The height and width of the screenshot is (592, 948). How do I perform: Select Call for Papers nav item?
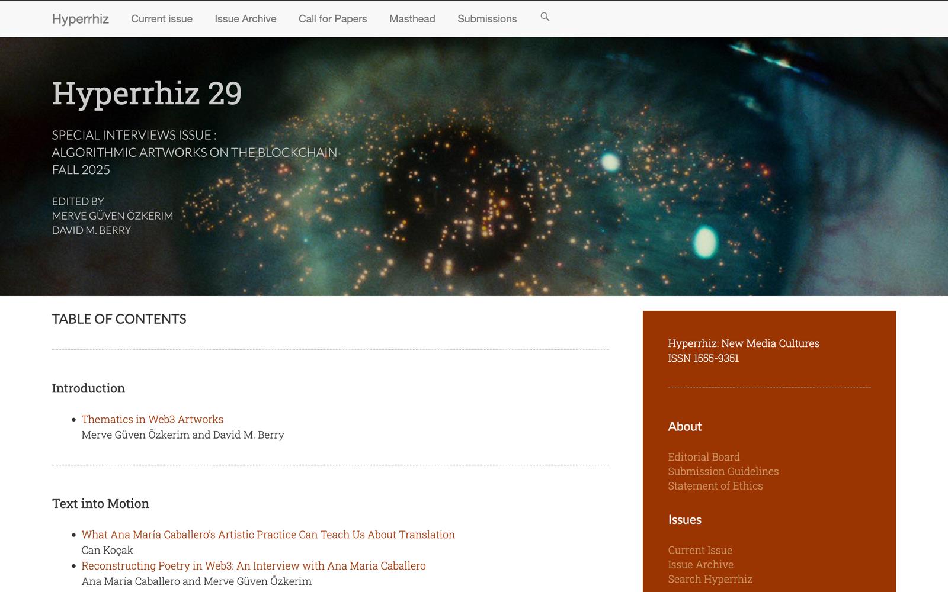pyautogui.click(x=333, y=19)
